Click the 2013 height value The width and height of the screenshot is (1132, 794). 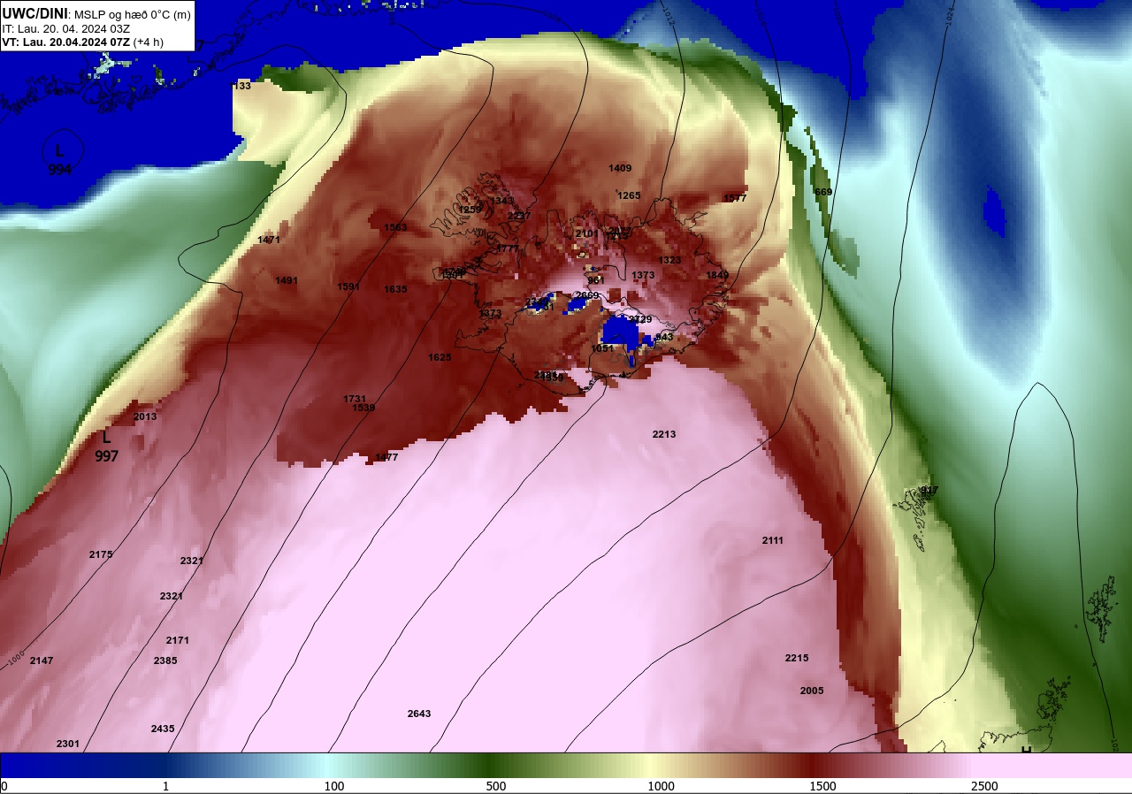pyautogui.click(x=145, y=416)
